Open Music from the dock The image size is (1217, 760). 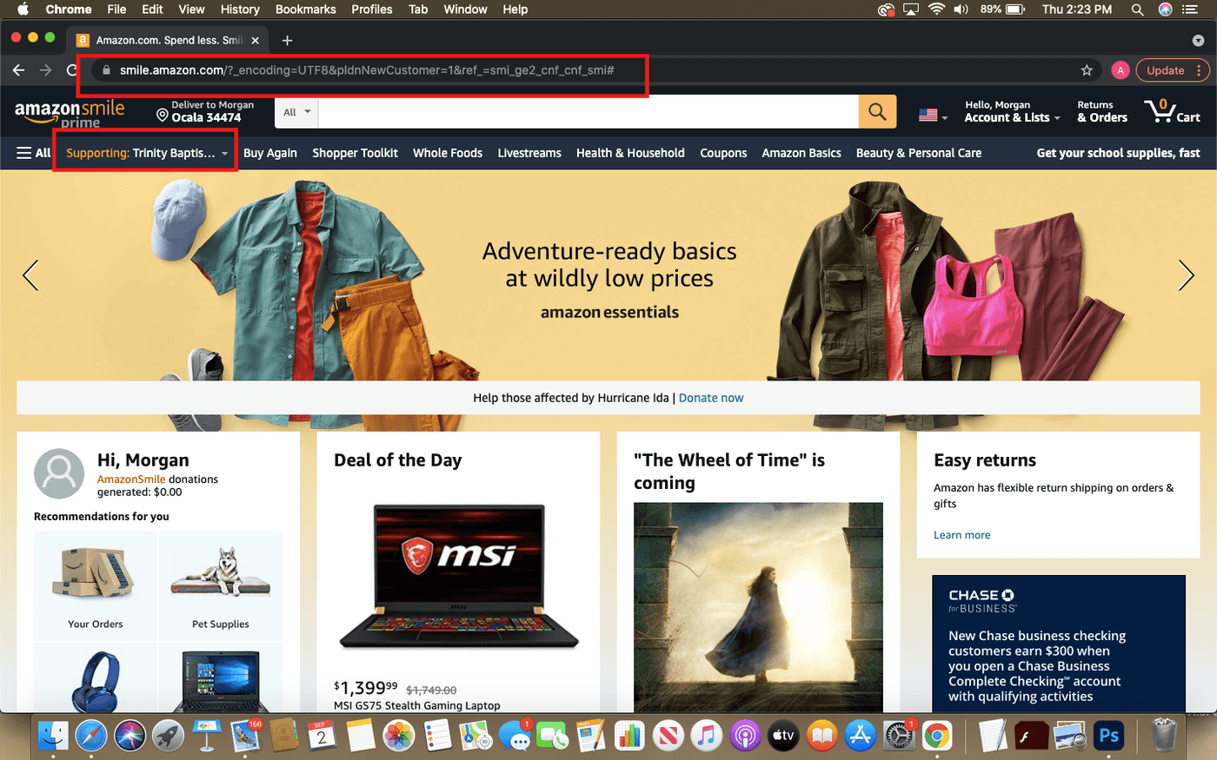coord(707,736)
